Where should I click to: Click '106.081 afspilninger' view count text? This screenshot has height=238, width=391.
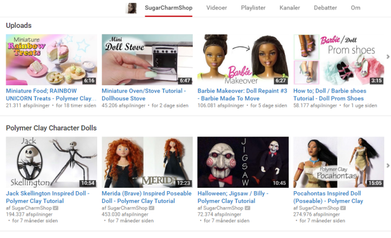[221, 105]
